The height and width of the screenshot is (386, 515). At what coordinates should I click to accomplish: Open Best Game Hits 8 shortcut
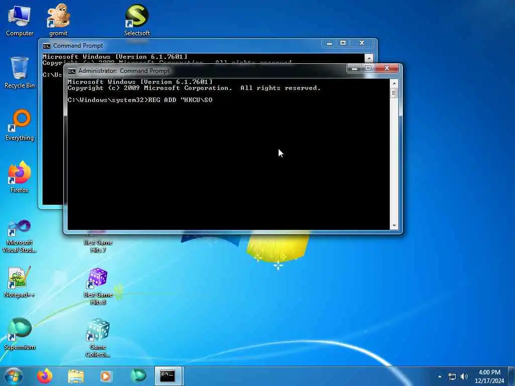point(98,286)
